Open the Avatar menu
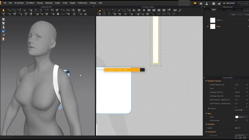The image size is (249, 140). 58,3
